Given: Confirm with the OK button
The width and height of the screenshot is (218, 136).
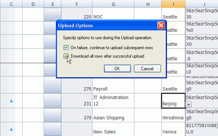Looking at the screenshot, I should point(117,69).
